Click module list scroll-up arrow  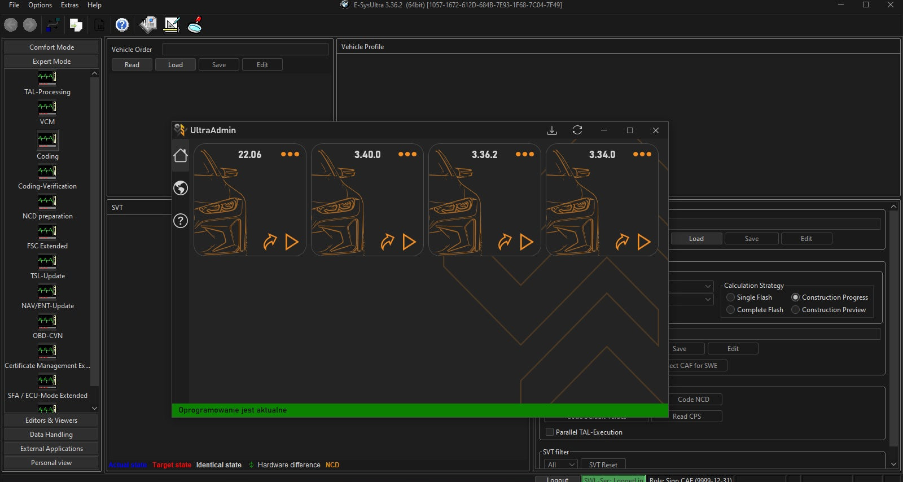[94, 73]
